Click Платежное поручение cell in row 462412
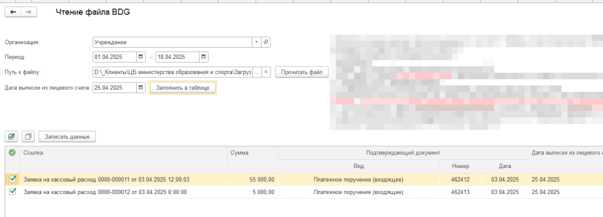603x217 pixels. point(359,179)
